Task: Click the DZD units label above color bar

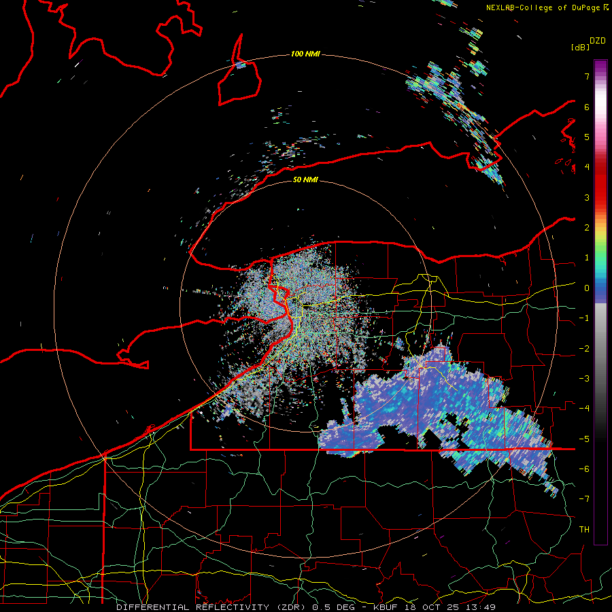Action: [598, 41]
